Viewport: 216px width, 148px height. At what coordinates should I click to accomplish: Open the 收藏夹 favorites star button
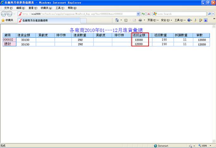coord(7,20)
